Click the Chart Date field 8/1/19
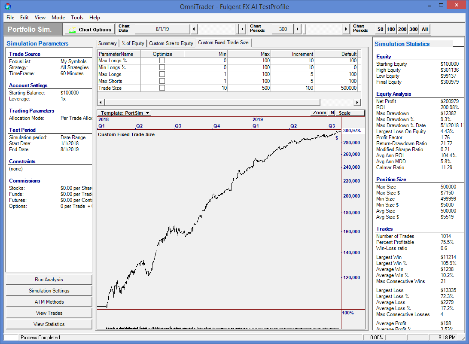This screenshot has height=344, width=469. pyautogui.click(x=162, y=29)
